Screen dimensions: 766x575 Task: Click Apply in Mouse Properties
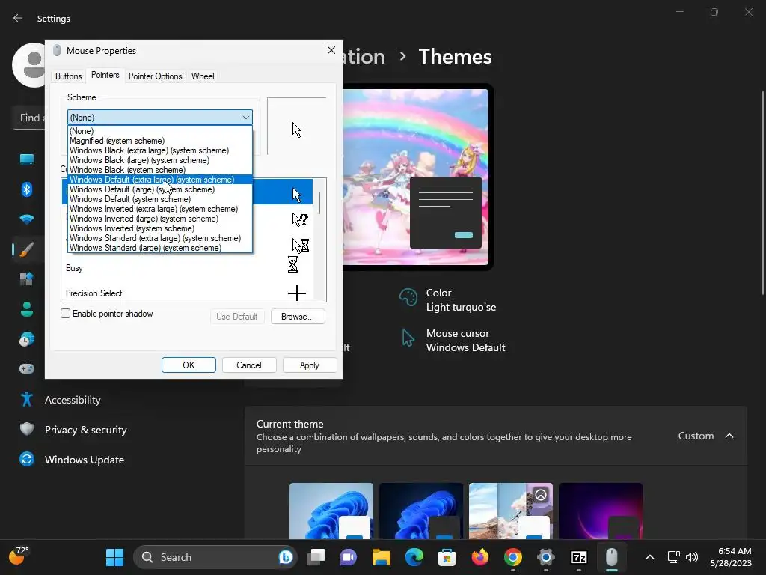coord(309,365)
